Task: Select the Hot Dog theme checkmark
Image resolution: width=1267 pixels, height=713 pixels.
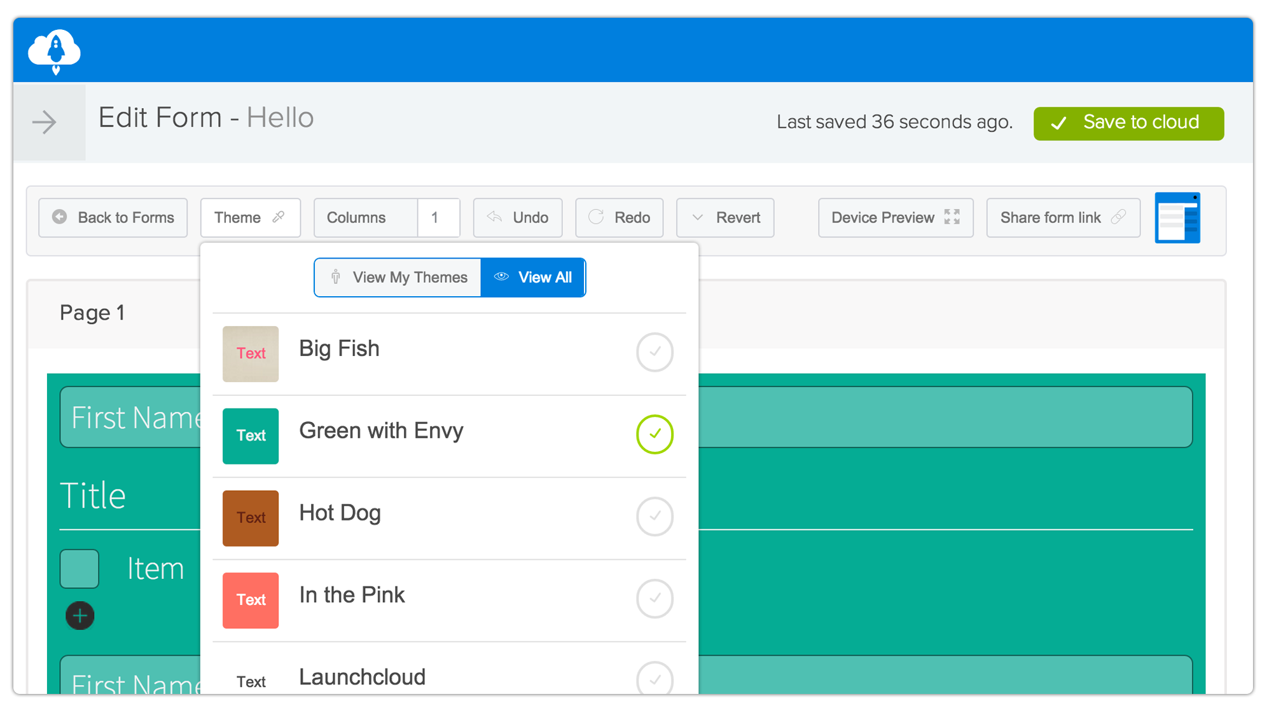Action: 654,516
